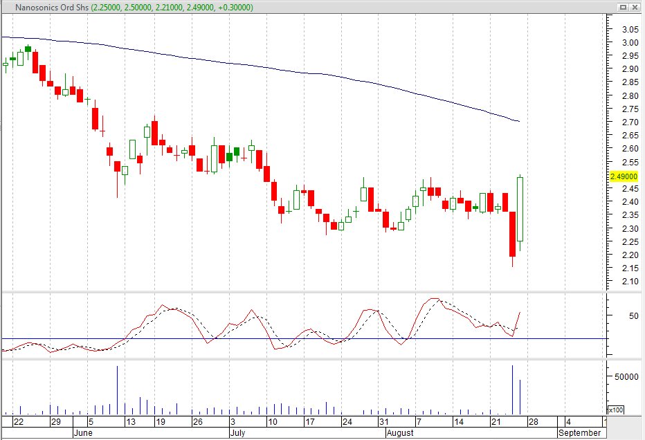Image resolution: width=645 pixels, height=440 pixels.
Task: Click the 50 label on the oscillator axis
Action: pyautogui.click(x=634, y=315)
